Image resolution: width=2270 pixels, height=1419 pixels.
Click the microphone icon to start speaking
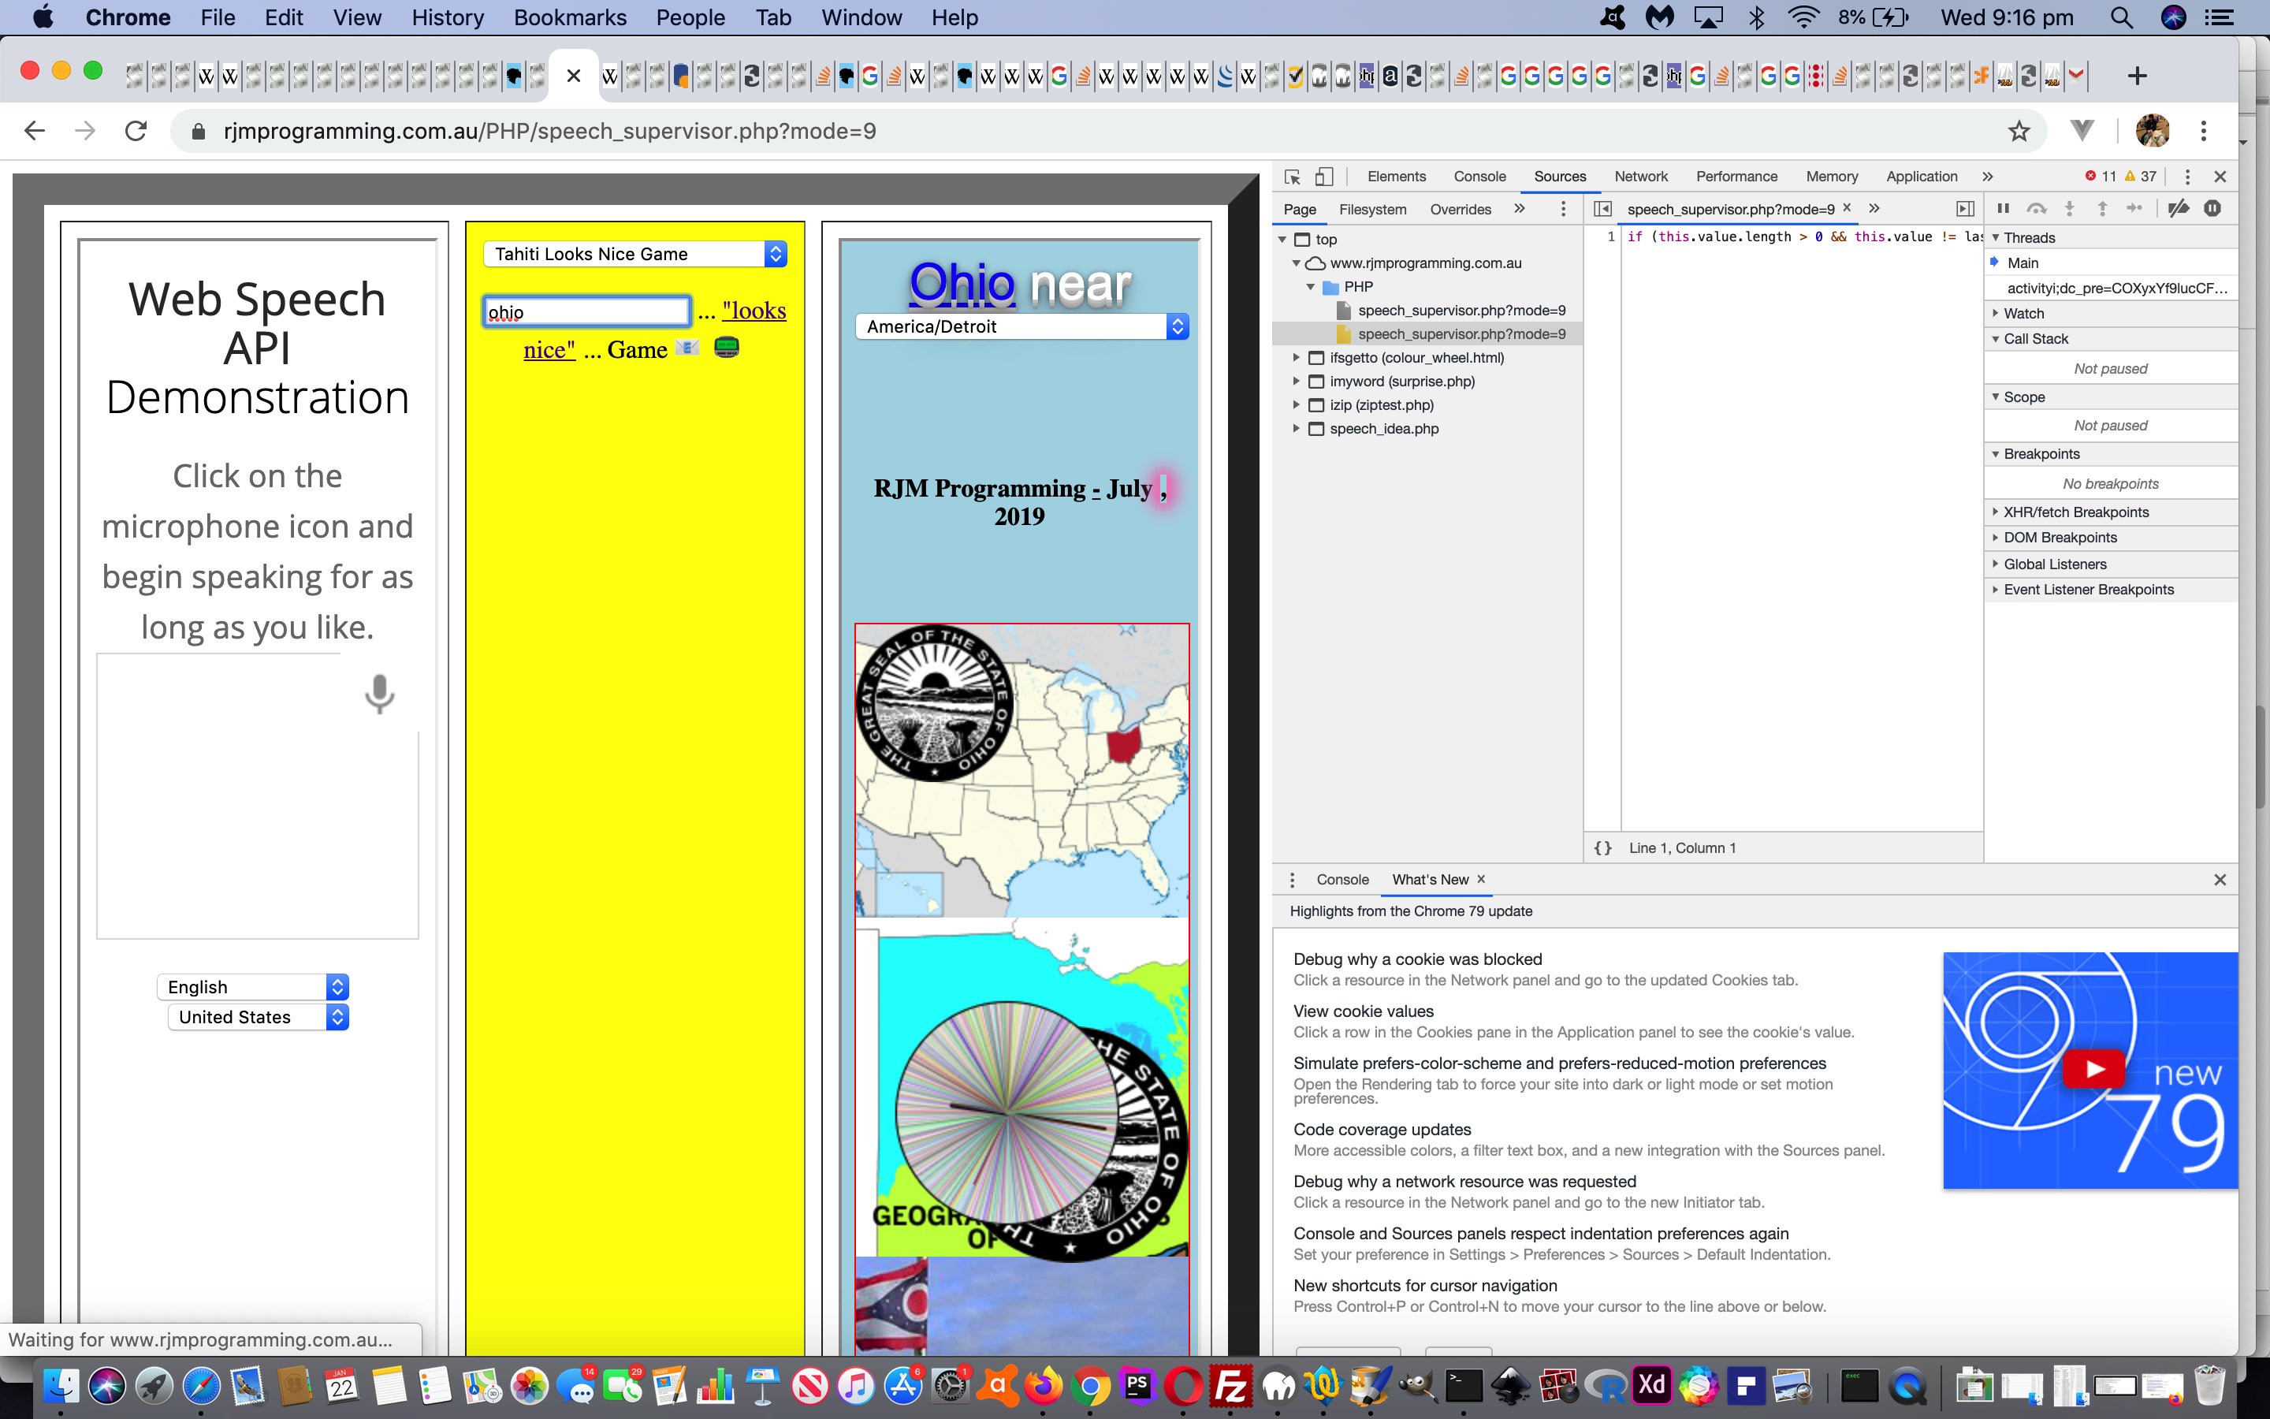click(x=379, y=694)
